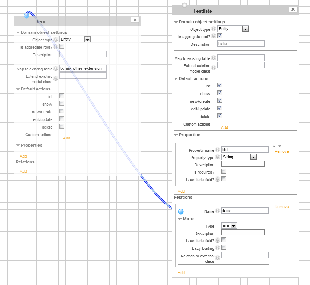
Task: Add a custom action to Testliste
Action: [x=224, y=127]
